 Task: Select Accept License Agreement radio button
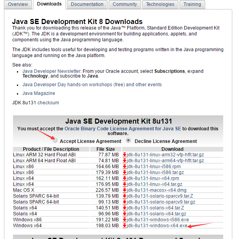tap(55, 141)
